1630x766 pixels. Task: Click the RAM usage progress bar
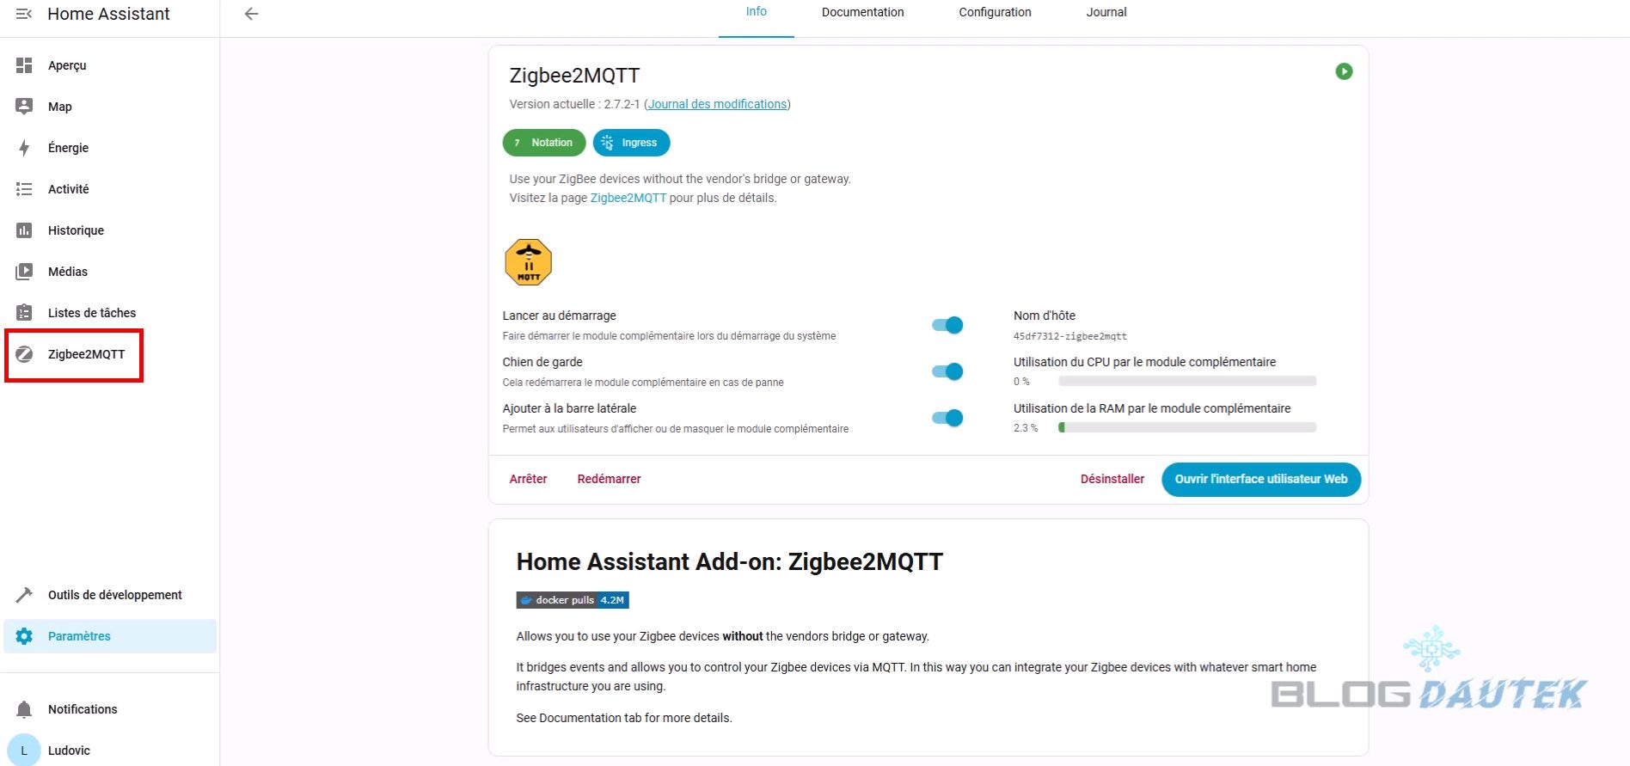coord(1186,427)
